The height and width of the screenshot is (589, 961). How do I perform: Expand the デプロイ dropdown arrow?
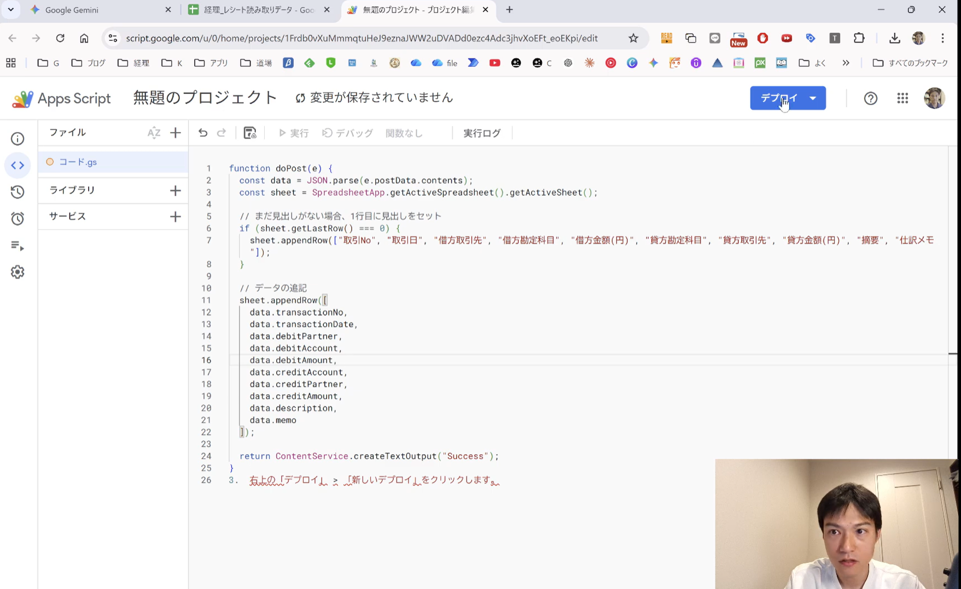click(x=813, y=98)
